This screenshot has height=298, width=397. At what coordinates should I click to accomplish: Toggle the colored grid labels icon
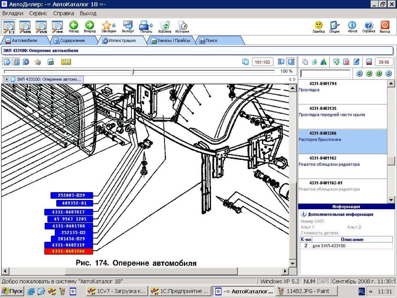[x=17, y=62]
